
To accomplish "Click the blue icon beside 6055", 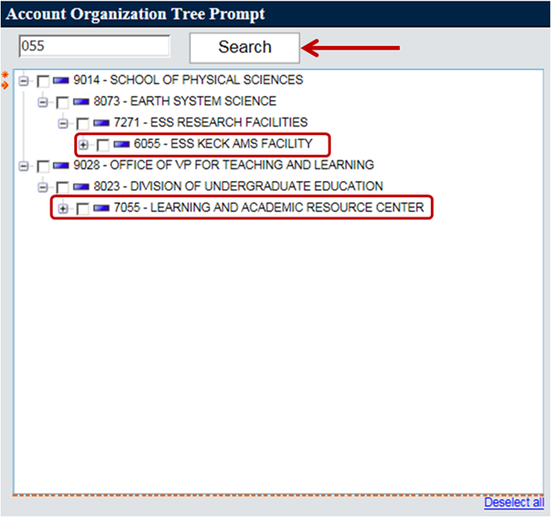I will [122, 144].
